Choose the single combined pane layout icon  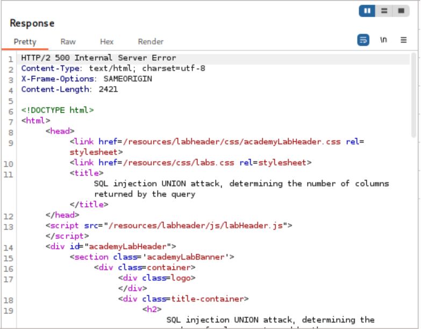pyautogui.click(x=400, y=11)
